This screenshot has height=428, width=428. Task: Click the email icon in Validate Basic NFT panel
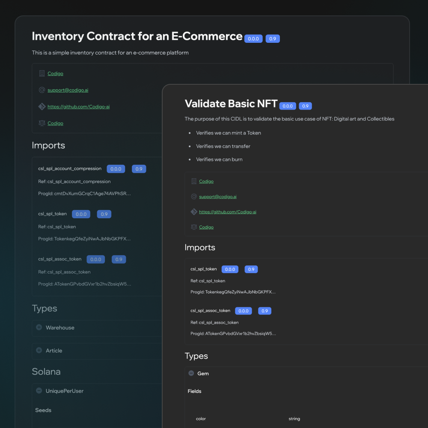[194, 197]
